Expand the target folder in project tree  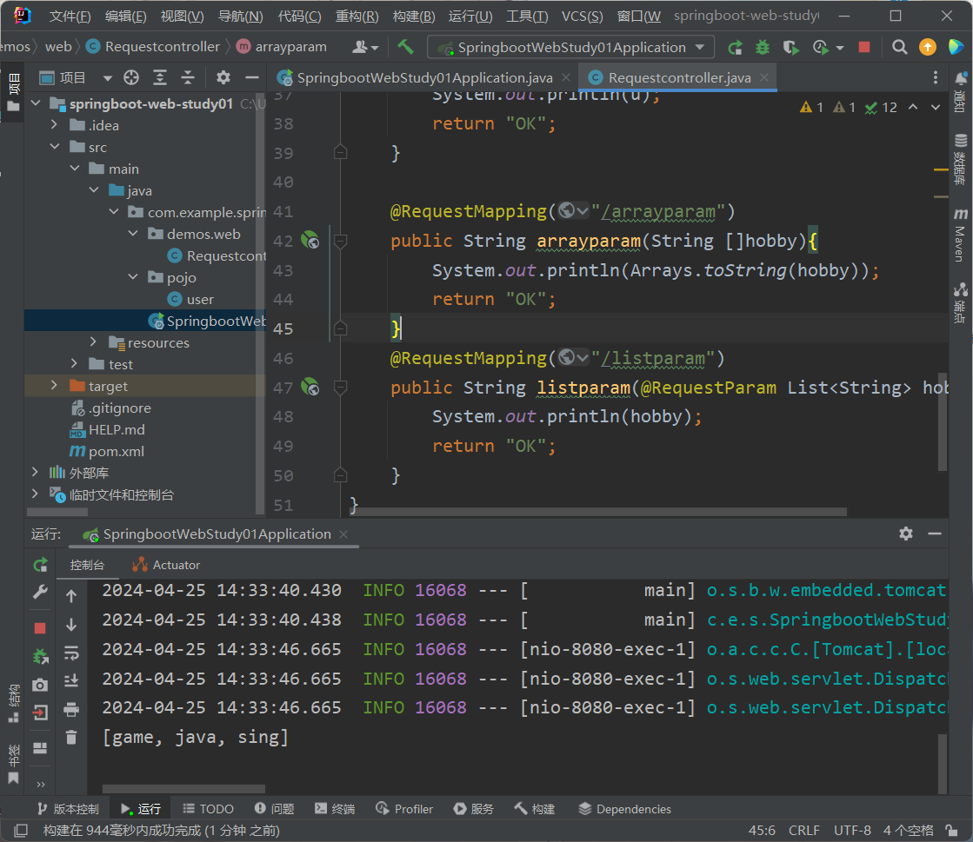[x=54, y=386]
